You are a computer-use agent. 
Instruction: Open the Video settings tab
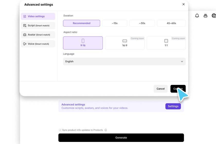point(38,16)
